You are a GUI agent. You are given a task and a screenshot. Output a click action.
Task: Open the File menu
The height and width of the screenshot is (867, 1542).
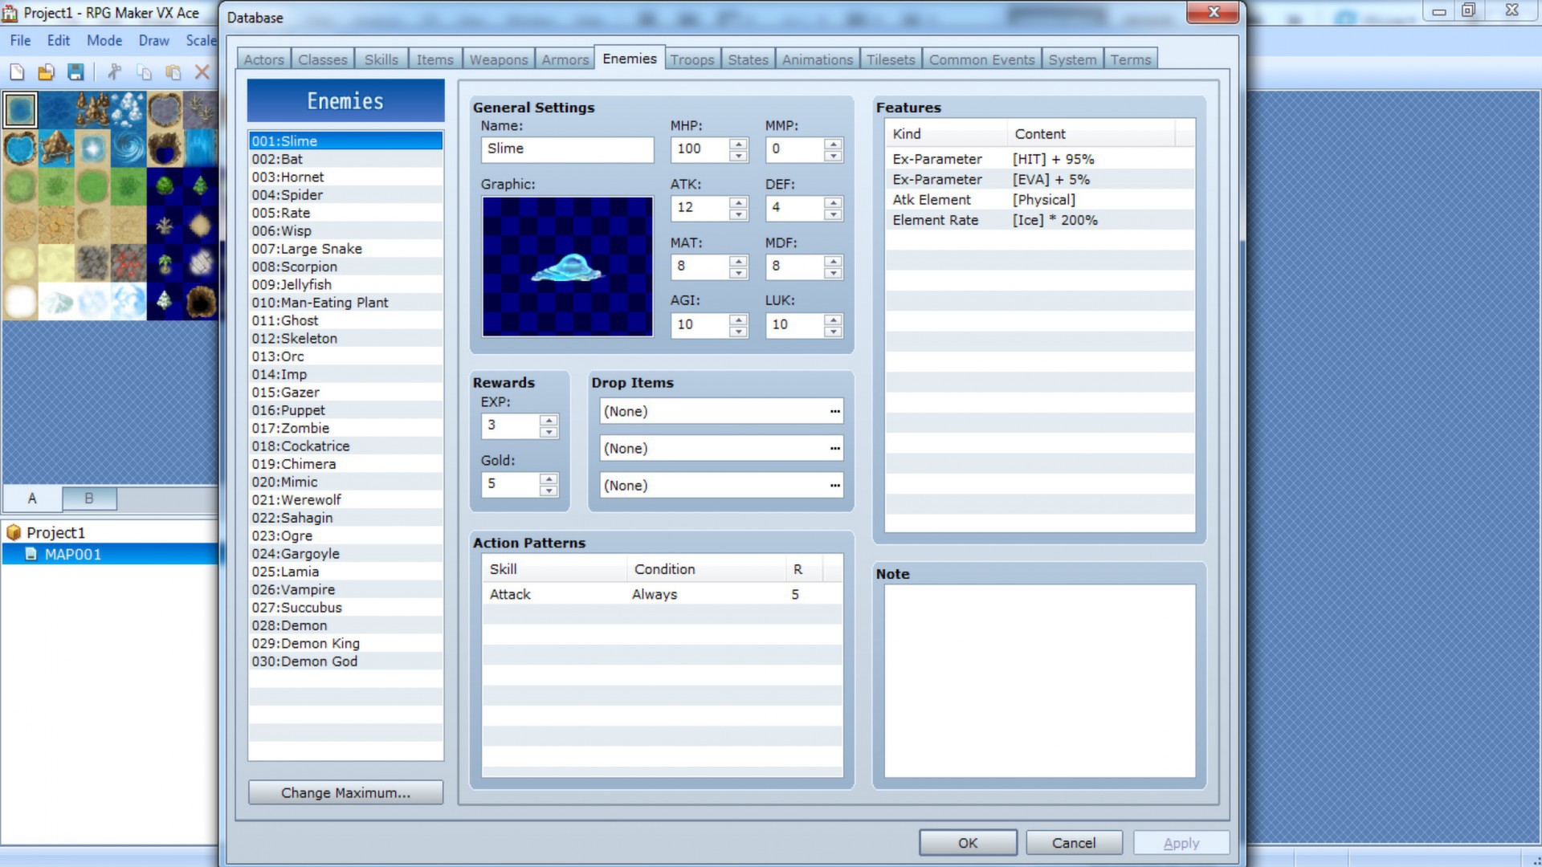point(20,40)
